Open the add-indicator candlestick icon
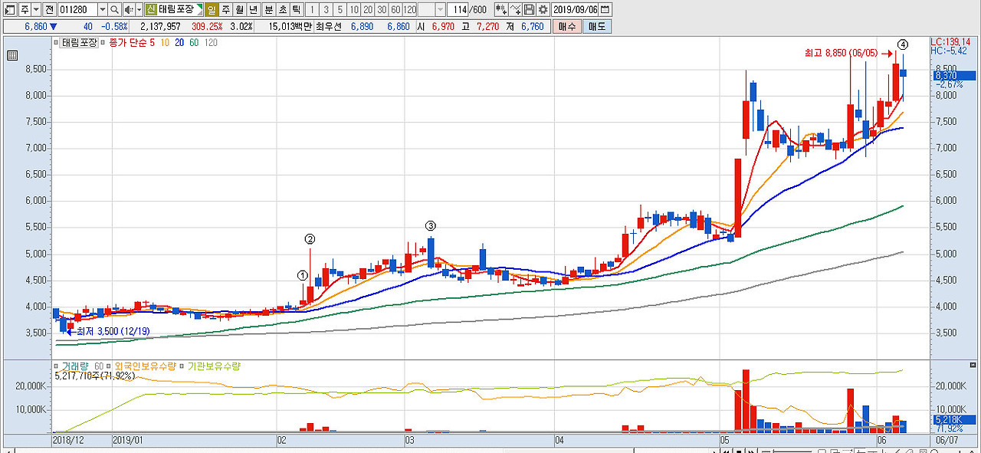 tap(501, 10)
